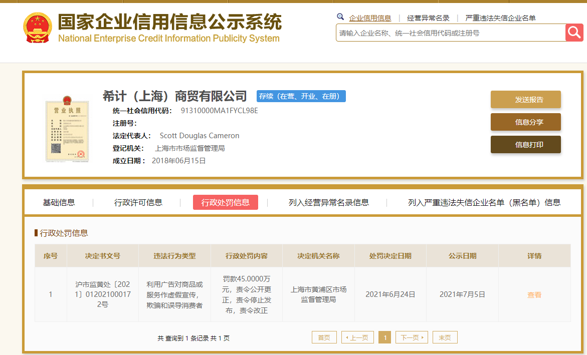
Task: Click the 上一页 pagination button
Action: pyautogui.click(x=357, y=337)
